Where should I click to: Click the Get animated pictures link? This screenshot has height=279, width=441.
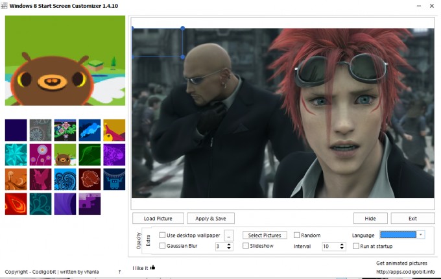(x=401, y=263)
